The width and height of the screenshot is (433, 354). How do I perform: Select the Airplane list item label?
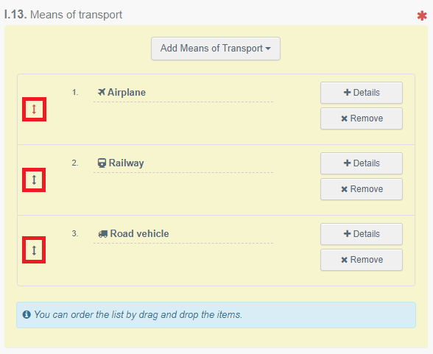pyautogui.click(x=127, y=92)
